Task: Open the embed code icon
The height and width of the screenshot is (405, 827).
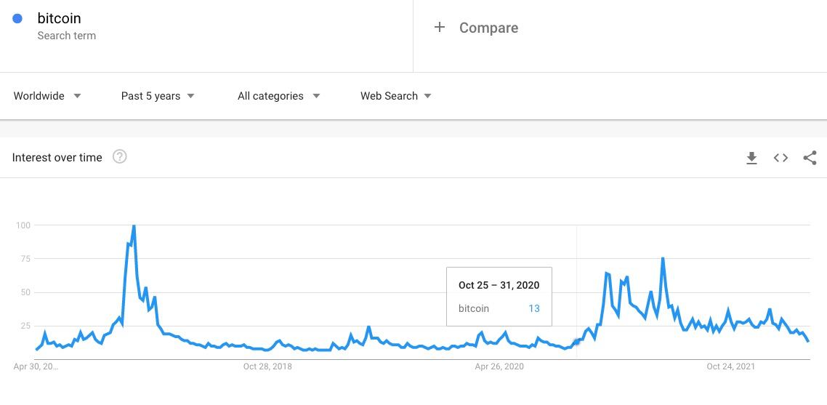Action: (780, 158)
